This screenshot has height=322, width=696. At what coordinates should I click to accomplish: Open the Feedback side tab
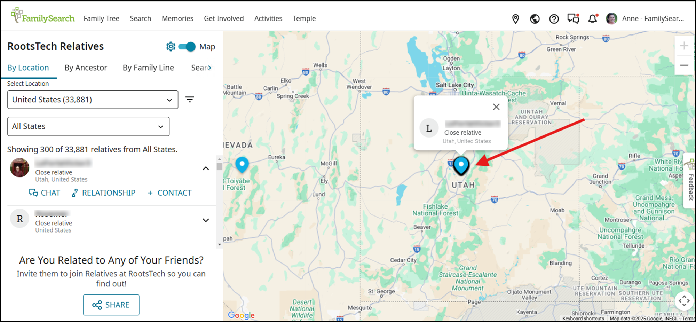(x=690, y=181)
